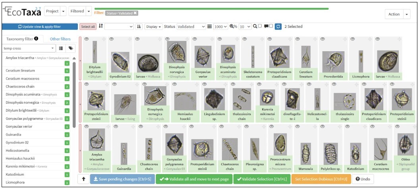Click the info icon next to Taxonomy filter
The height and width of the screenshot is (188, 419).
pos(36,39)
